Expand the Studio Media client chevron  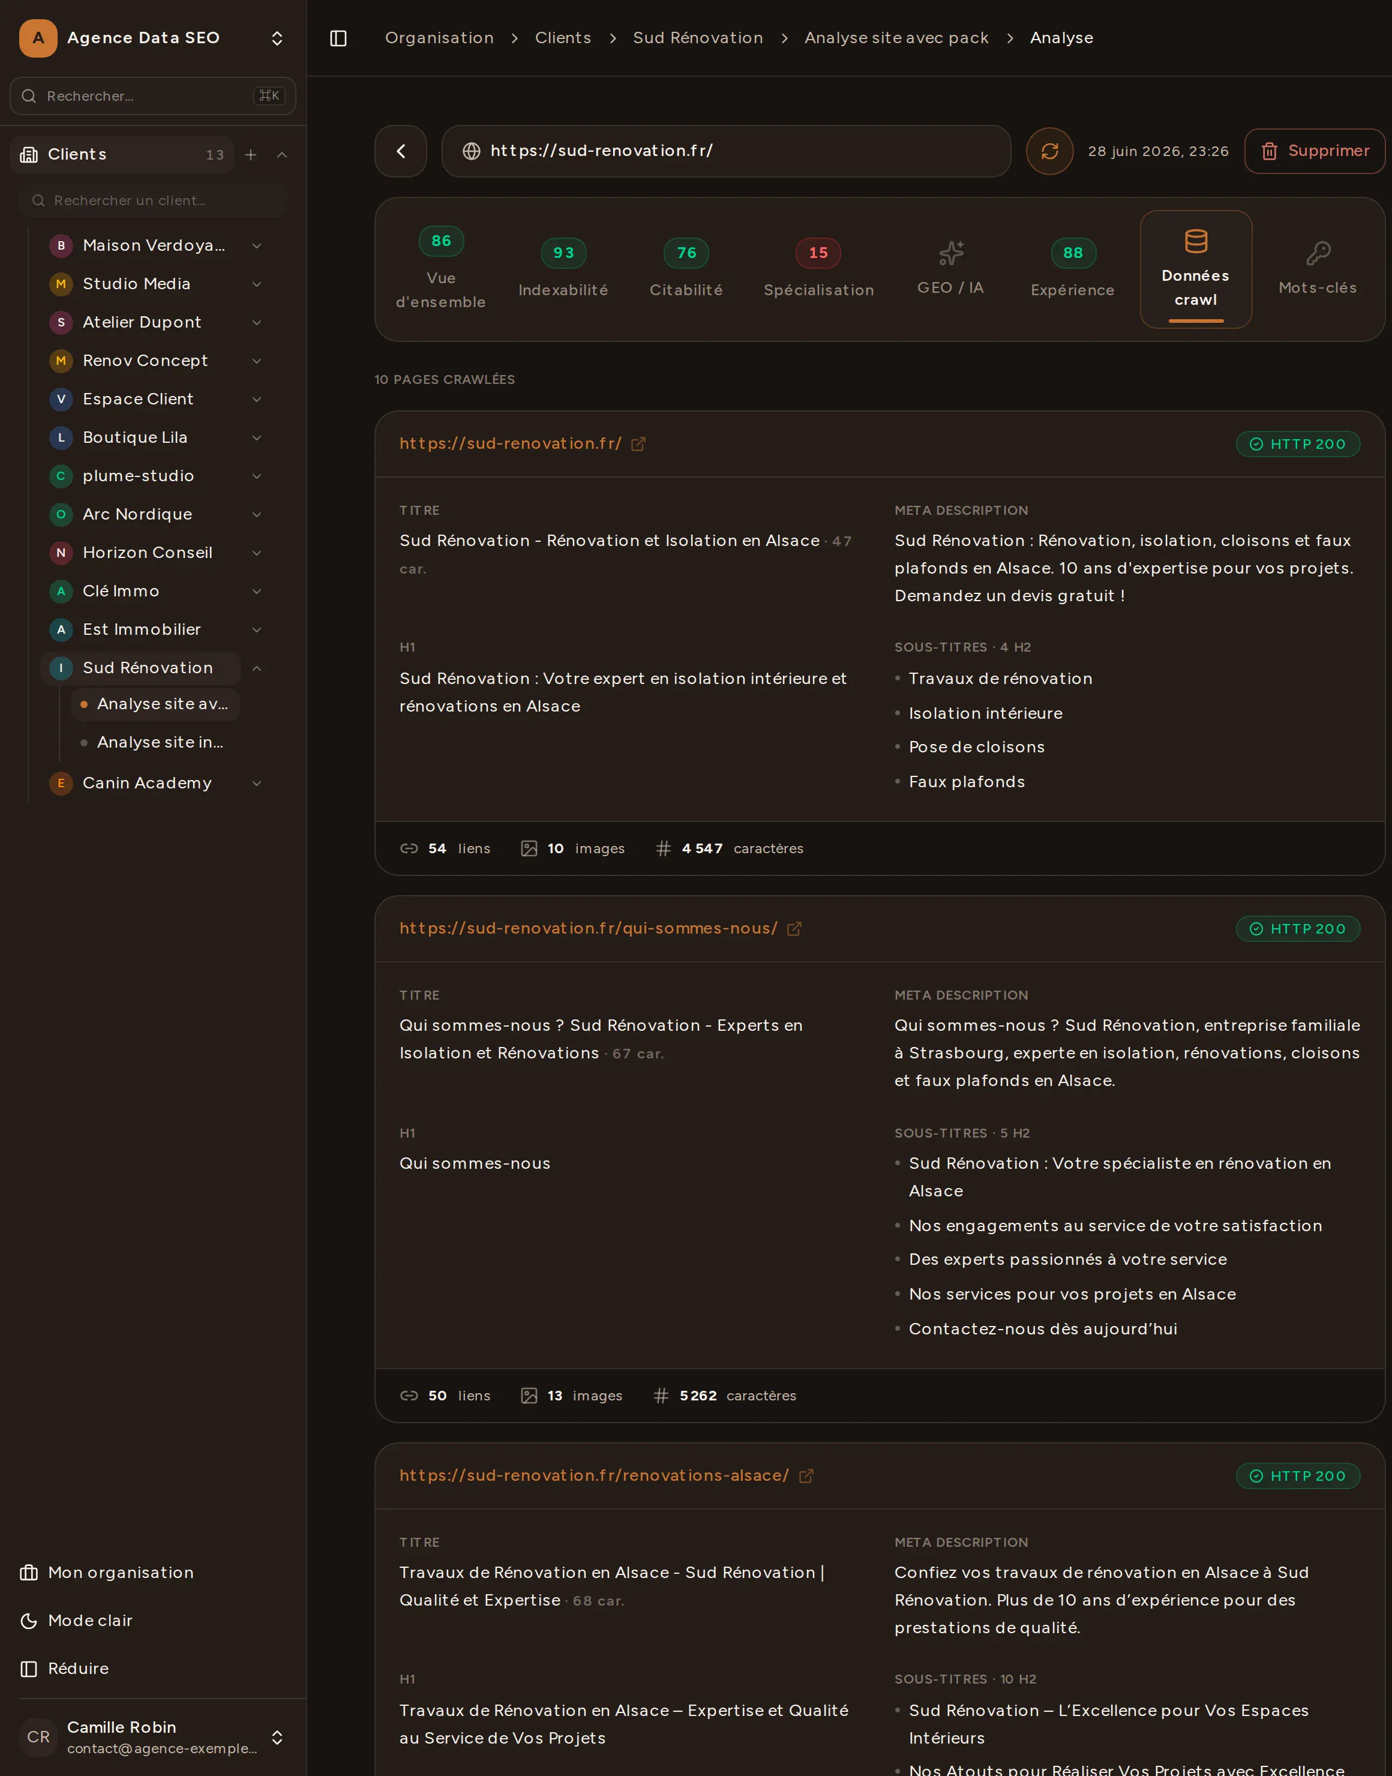(x=257, y=284)
